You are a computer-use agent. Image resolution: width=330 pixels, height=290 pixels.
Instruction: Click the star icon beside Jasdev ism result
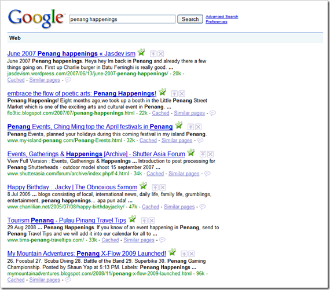tap(141, 52)
